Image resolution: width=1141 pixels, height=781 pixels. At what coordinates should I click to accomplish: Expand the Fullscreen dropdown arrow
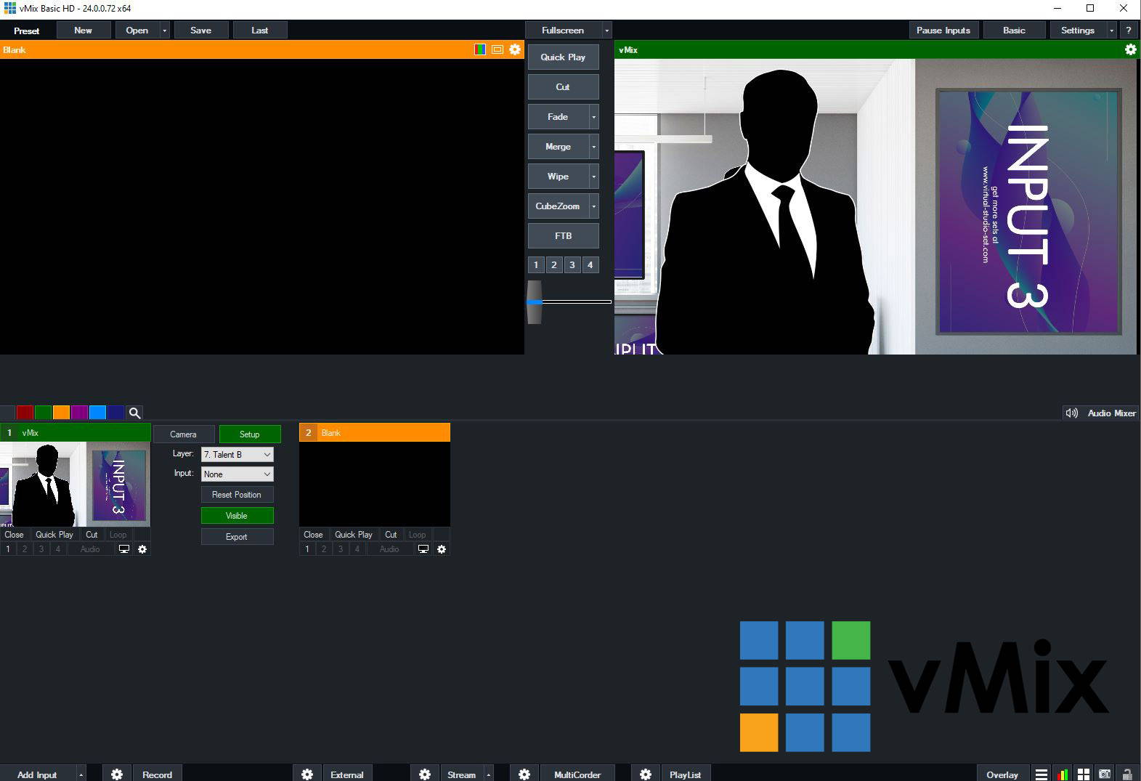(606, 31)
